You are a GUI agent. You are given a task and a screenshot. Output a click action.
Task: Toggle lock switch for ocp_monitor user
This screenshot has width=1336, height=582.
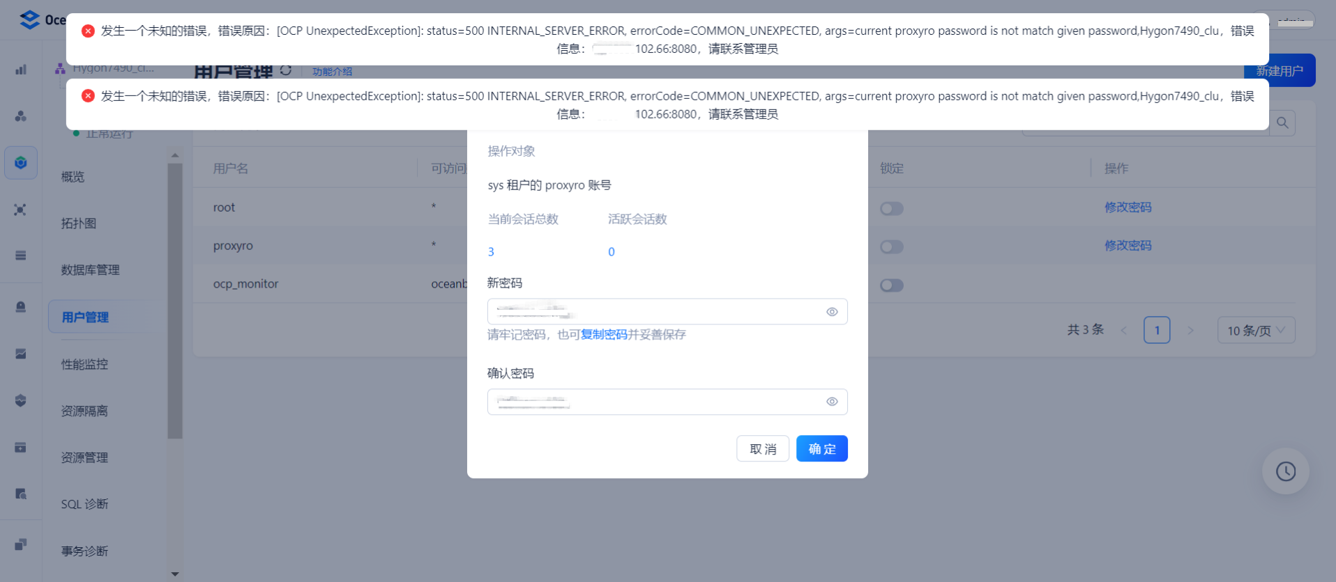click(892, 285)
